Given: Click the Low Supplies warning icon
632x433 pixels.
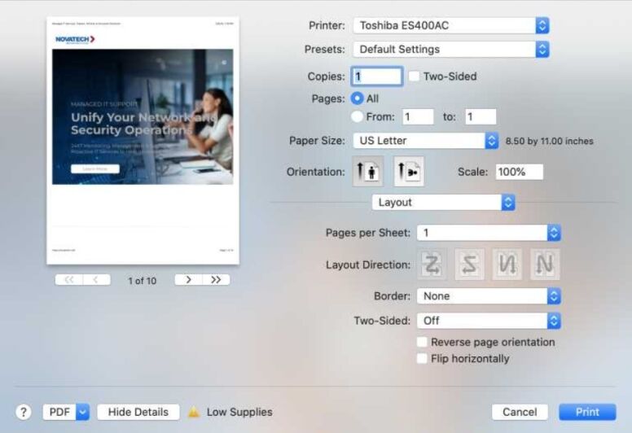Looking at the screenshot, I should 194,412.
